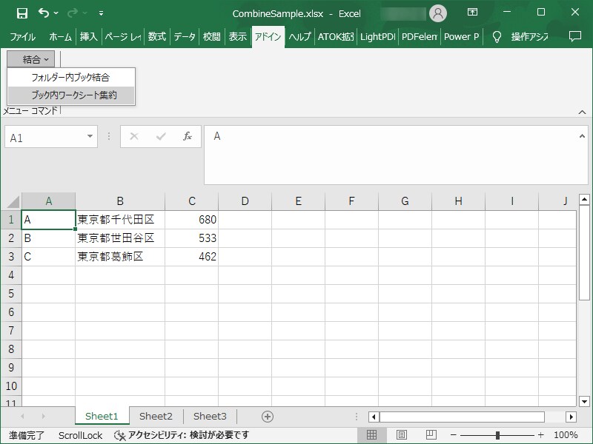
Task: Click the Save icon in quick access toolbar
Action: (x=22, y=13)
